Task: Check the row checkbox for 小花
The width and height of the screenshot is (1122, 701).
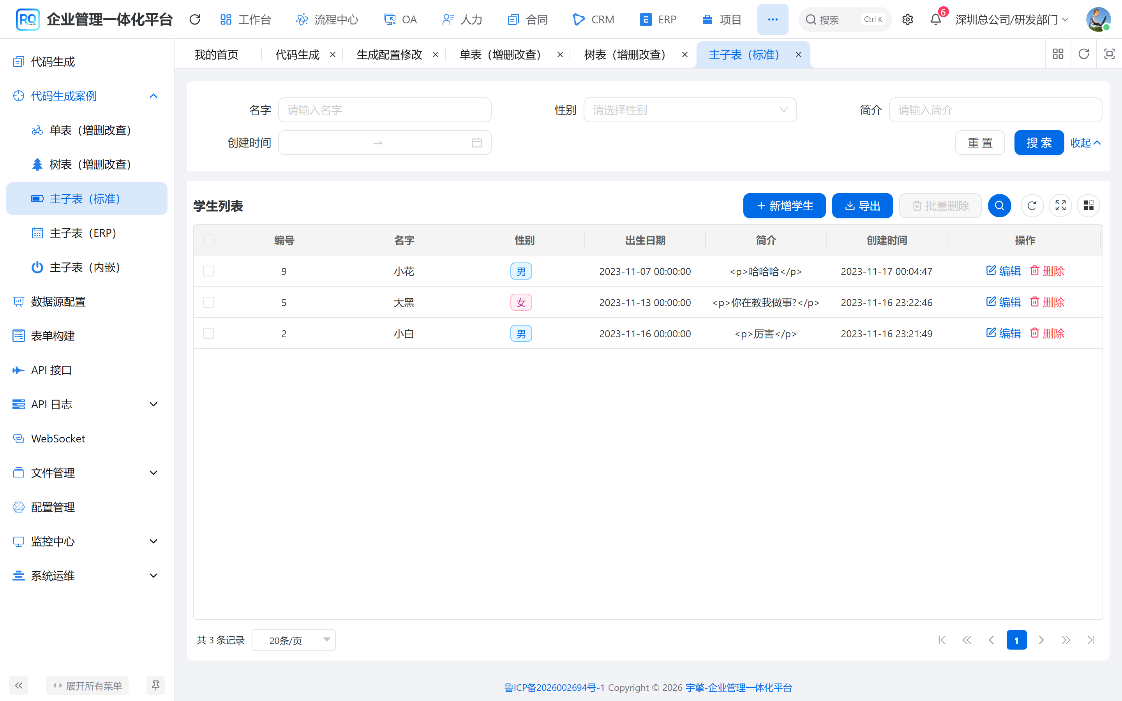Action: (x=209, y=271)
